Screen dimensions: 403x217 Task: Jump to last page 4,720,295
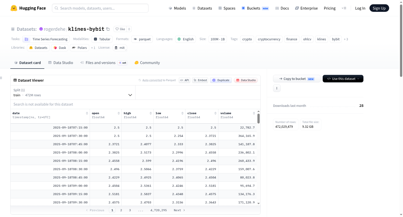coord(159,210)
